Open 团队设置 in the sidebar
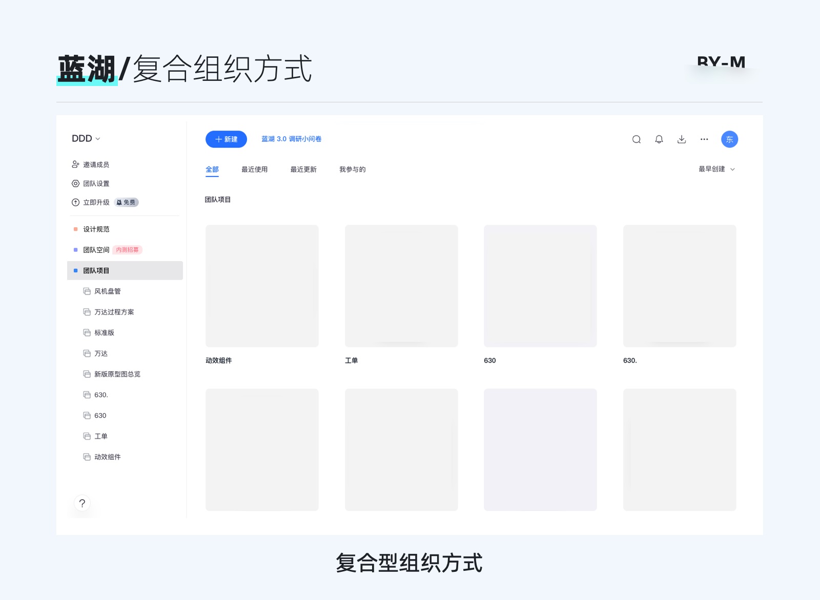This screenshot has width=820, height=600. (96, 183)
